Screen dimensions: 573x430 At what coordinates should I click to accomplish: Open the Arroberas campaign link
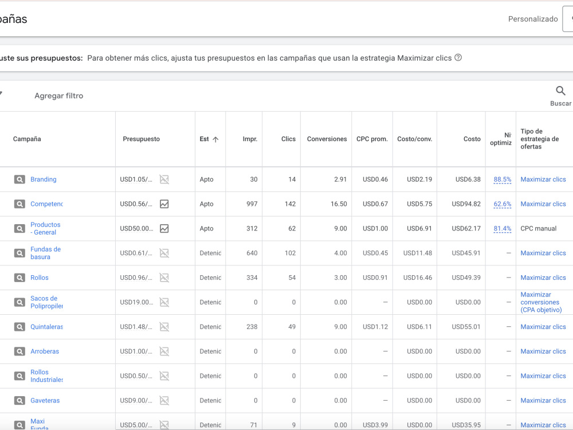pos(45,351)
